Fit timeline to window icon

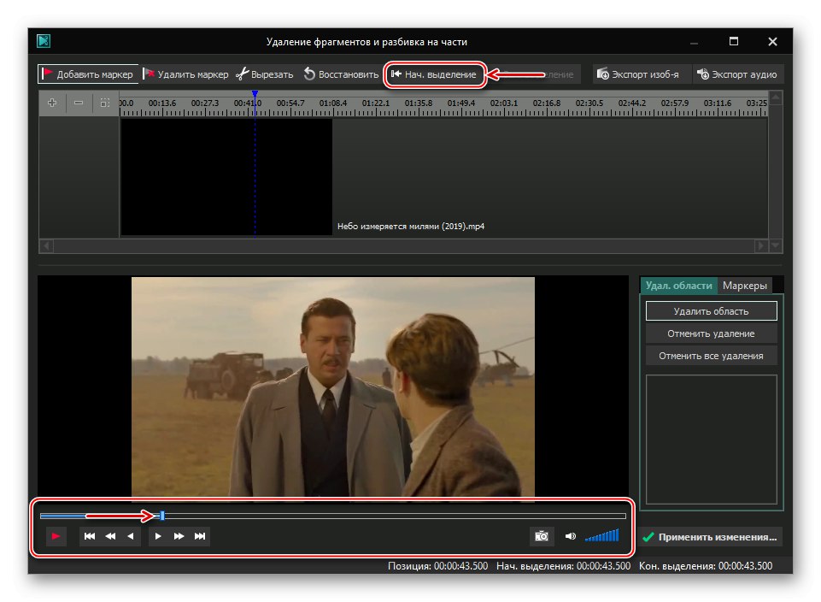point(104,103)
